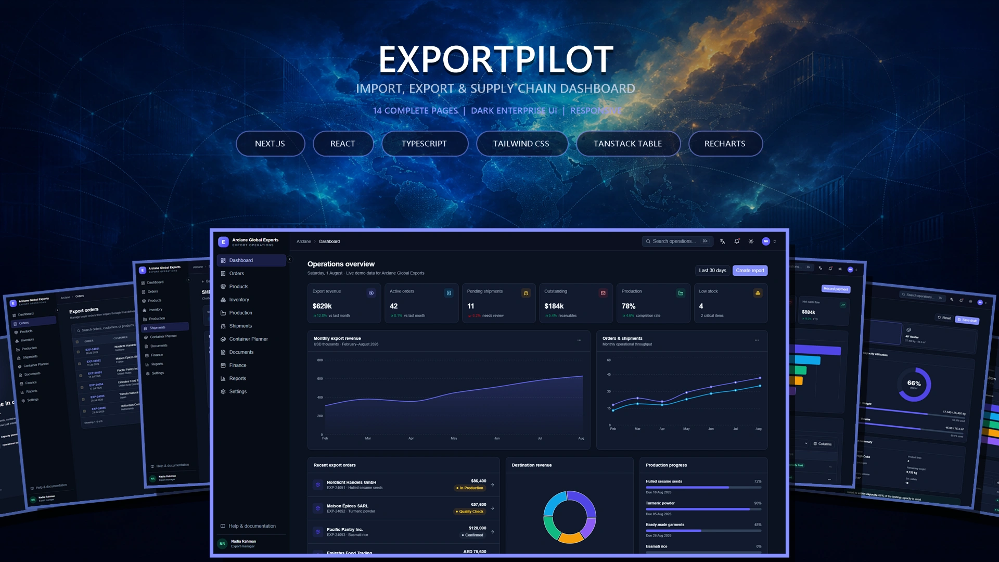Click the Inventory icon in the sidebar

(223, 300)
